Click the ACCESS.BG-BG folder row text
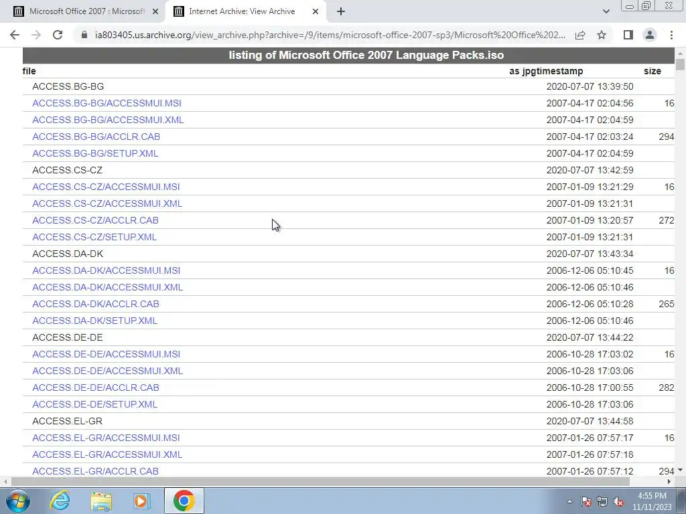Viewport: 686px width, 514px height. [68, 86]
